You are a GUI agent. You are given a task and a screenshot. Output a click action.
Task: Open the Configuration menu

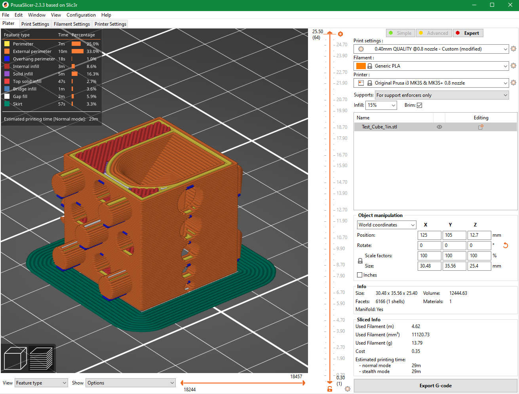click(81, 15)
